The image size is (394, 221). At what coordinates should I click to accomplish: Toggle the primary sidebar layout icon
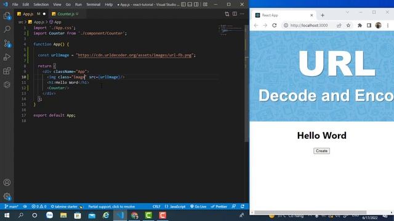(183, 4)
